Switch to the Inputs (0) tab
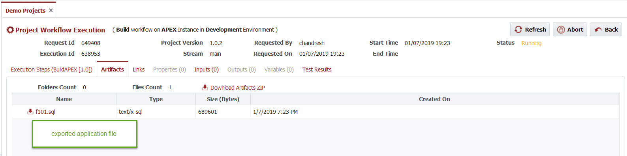This screenshot has width=627, height=156. pyautogui.click(x=206, y=70)
